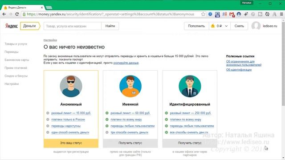Click the browser forward arrow
Viewport: 285px width, 160px height.
click(11, 14)
